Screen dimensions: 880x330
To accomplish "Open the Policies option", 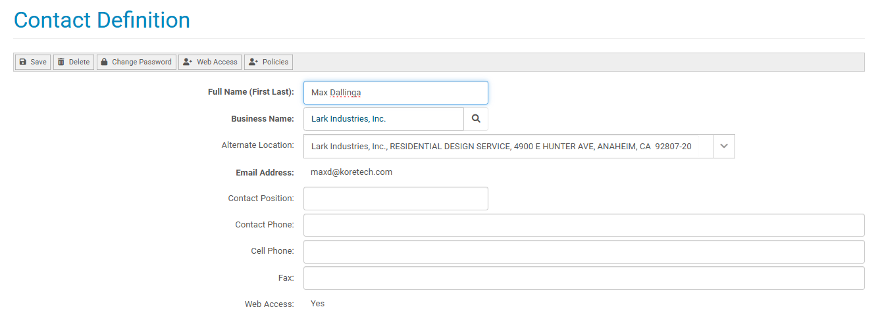I will coord(269,62).
